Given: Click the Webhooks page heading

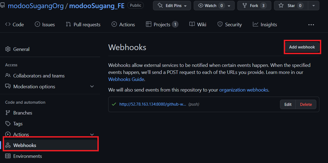Looking at the screenshot, I should 127,47.
